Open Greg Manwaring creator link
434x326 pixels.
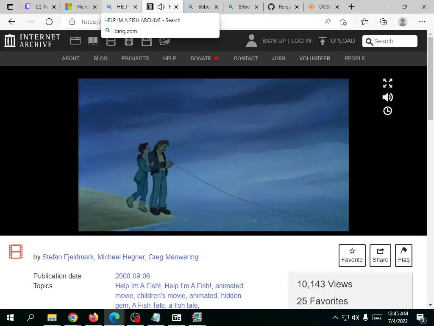pyautogui.click(x=173, y=257)
